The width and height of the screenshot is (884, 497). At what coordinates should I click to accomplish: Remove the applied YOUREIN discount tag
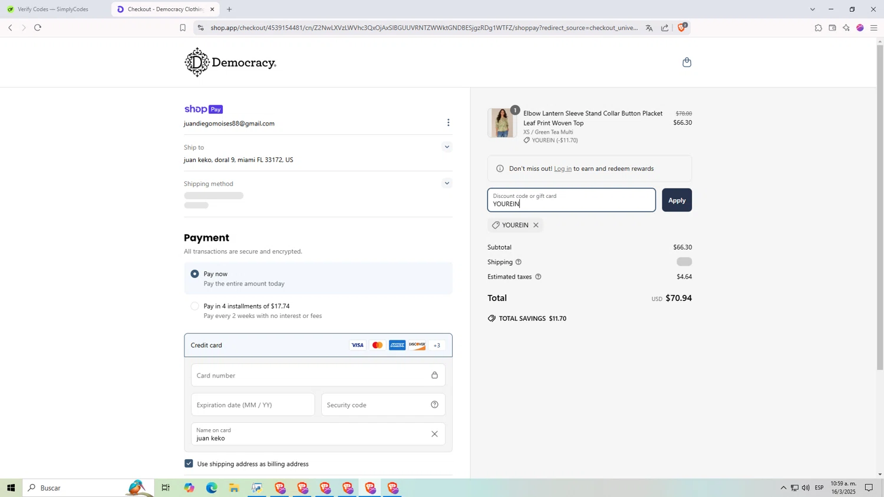click(536, 225)
